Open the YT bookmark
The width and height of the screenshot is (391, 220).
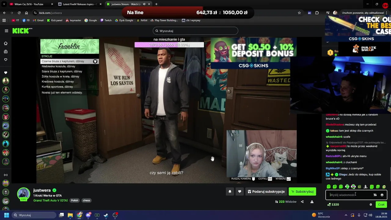(x=15, y=20)
